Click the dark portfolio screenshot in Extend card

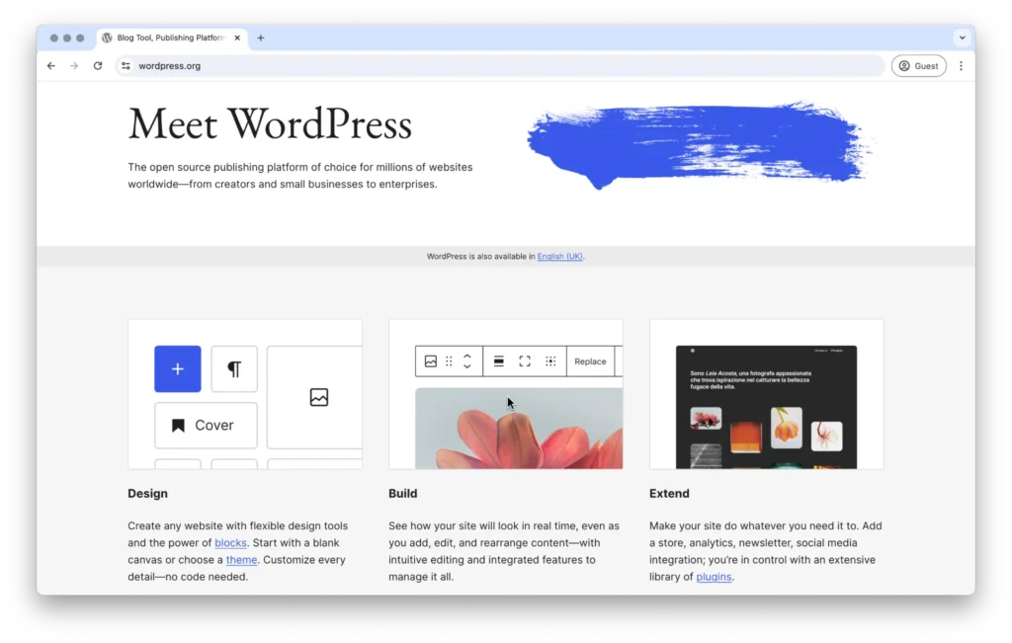point(767,407)
